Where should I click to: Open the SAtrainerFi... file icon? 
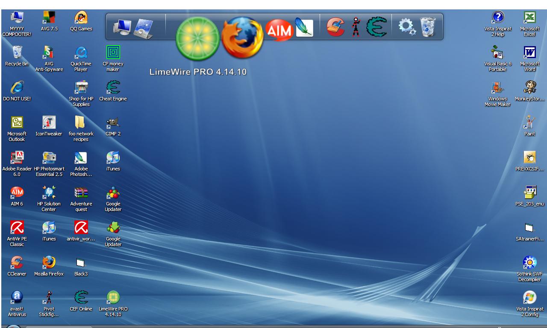coord(530,231)
